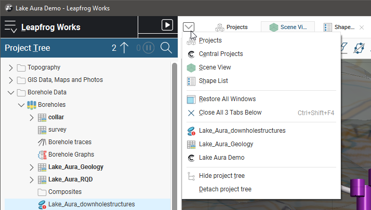This screenshot has width=371, height=210.
Task: Expand the Lake_Aura_RQD table
Action: click(x=32, y=179)
